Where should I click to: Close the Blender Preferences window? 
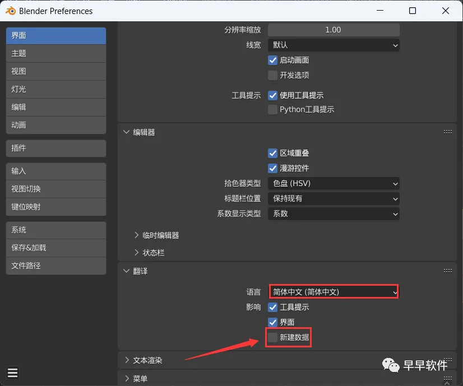click(x=446, y=11)
